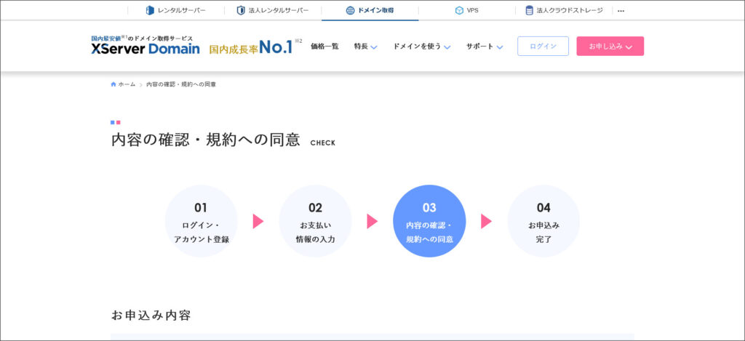
Task: Select the ドメイン取得 tab
Action: point(370,10)
